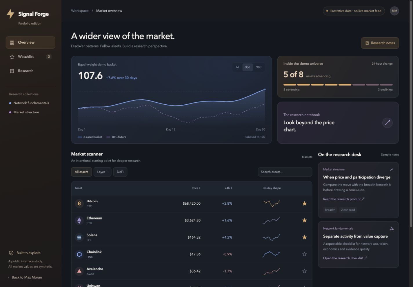Open the MM user avatar
Image resolution: width=413 pixels, height=287 pixels.
click(x=394, y=11)
